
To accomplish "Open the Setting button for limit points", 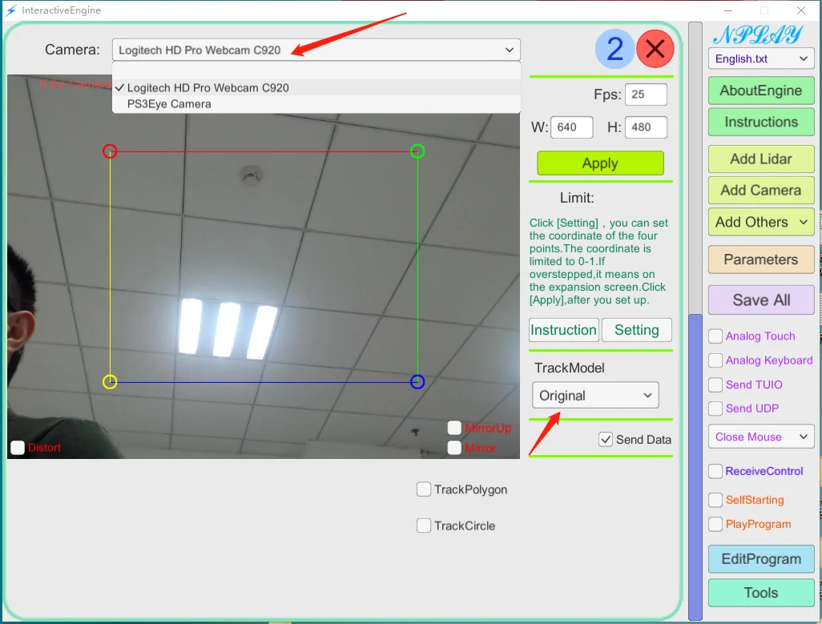I will click(x=636, y=330).
